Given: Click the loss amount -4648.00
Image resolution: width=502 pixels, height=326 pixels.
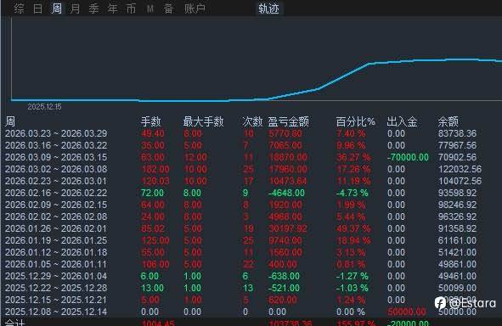Looking at the screenshot, I should tap(286, 193).
